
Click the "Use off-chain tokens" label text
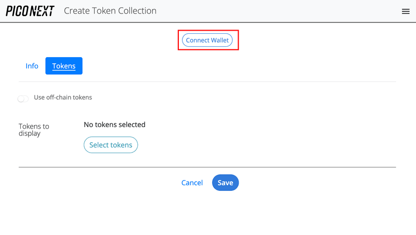[x=63, y=98]
